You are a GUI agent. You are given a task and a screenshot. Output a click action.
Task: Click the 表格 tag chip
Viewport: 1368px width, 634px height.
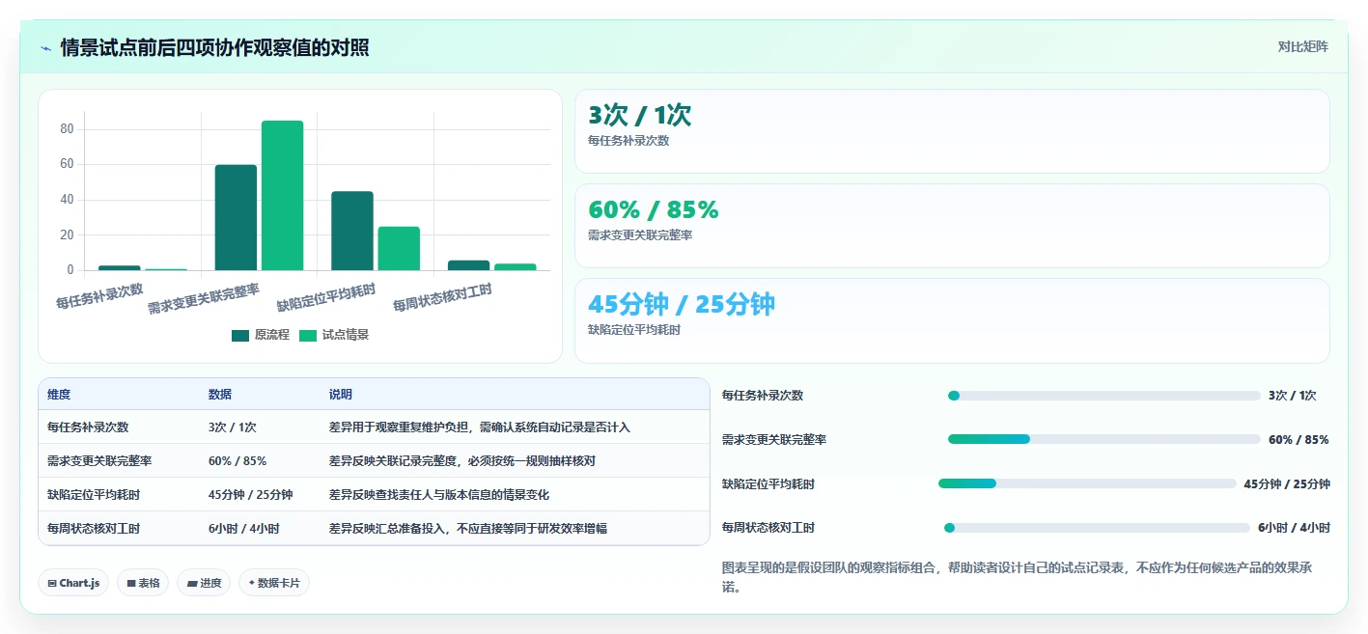click(143, 583)
